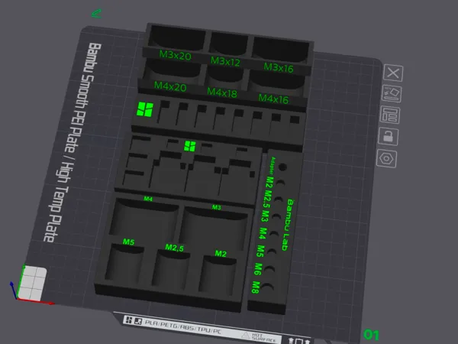The width and height of the screenshot is (458, 344).
Task: Open plate settings hexagon icon
Action: [386, 158]
